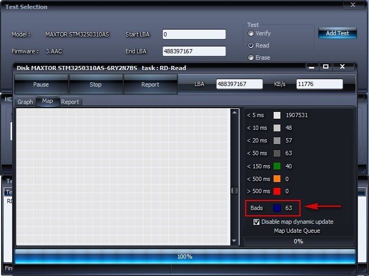Click the Start LBA input field

tap(194, 34)
